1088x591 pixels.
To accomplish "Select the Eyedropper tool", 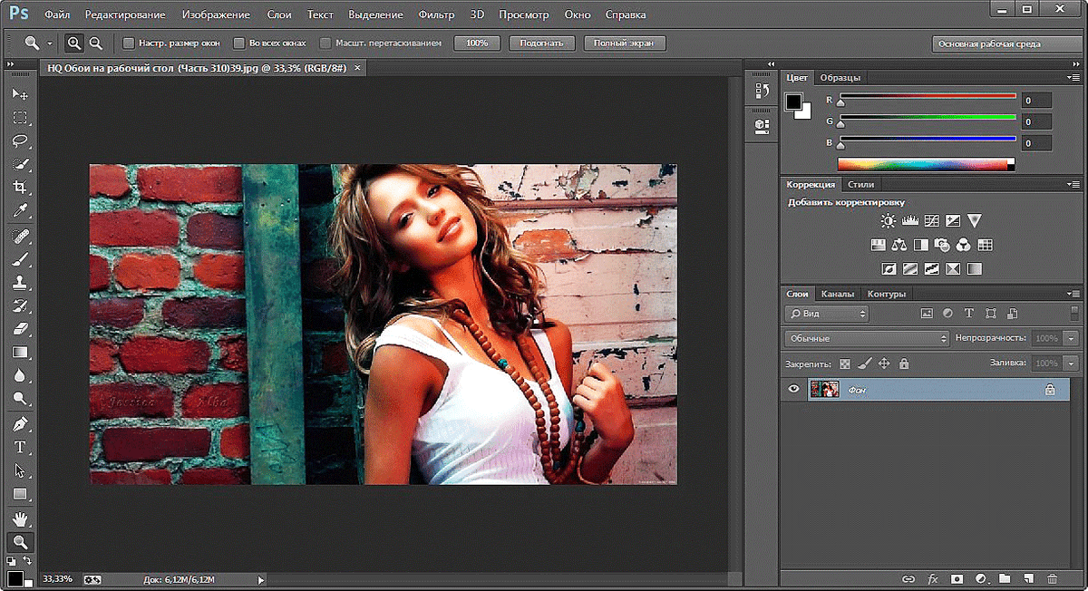I will point(20,211).
